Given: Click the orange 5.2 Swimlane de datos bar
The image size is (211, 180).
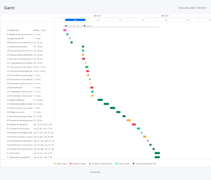Looking at the screenshot, I should pos(145,137).
